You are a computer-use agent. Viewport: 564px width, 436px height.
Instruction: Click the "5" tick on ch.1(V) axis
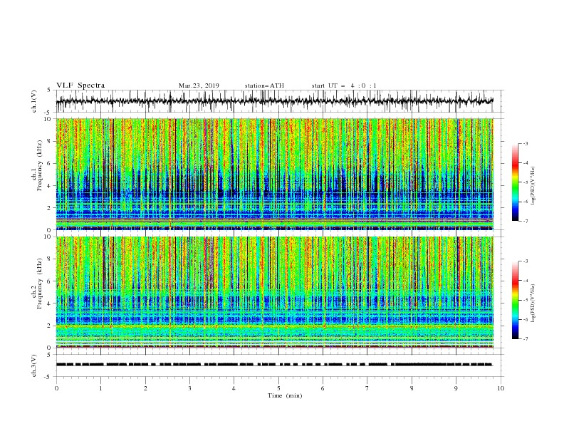(x=49, y=90)
